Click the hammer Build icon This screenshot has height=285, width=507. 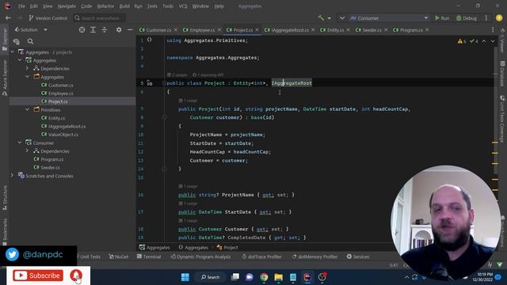[x=321, y=18]
